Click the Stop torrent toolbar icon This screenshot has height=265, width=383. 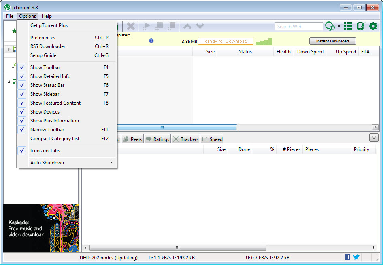point(172,26)
